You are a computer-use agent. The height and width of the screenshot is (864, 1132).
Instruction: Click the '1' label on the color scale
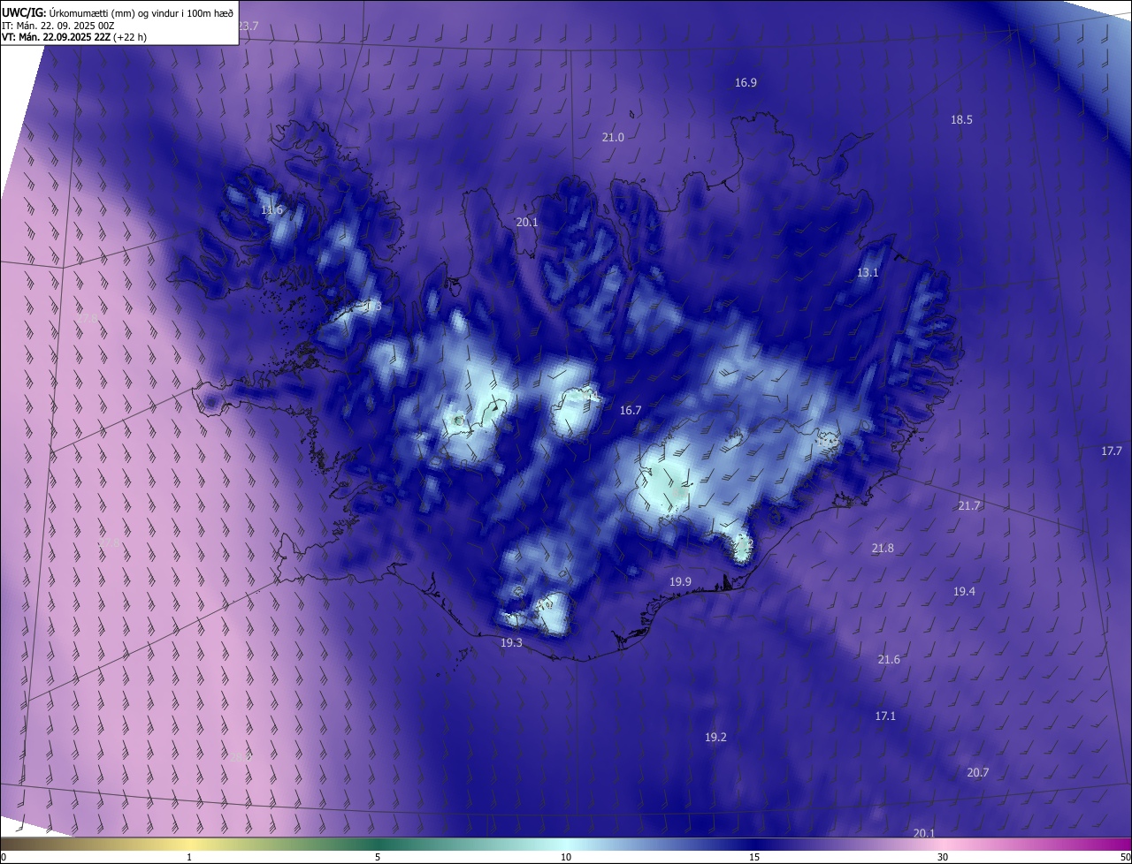189,857
